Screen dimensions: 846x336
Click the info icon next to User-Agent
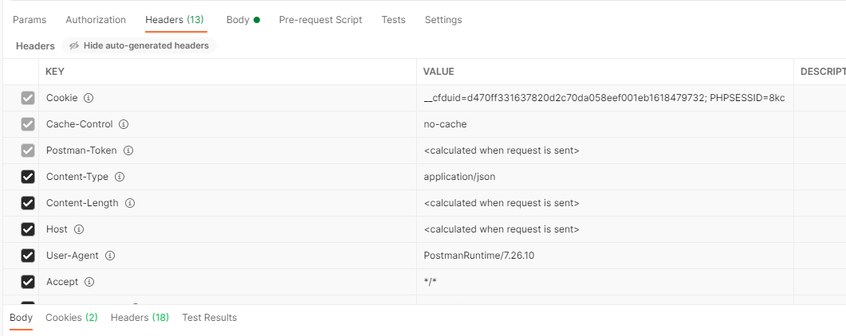click(110, 256)
